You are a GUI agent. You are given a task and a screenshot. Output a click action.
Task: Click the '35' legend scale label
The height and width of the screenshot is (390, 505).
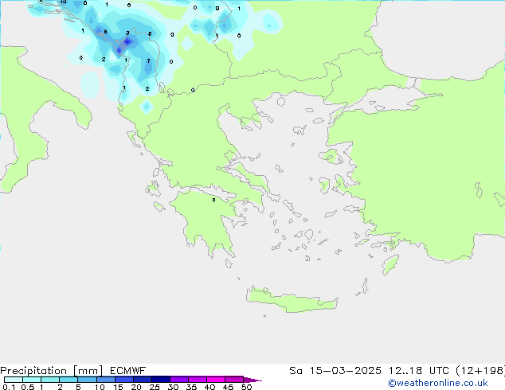(191, 387)
